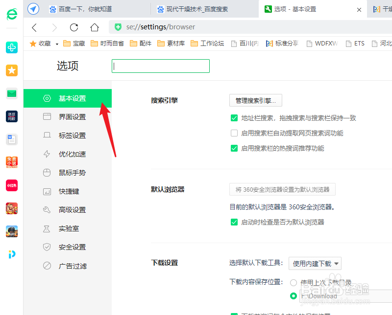
Task: Go to the home page icon
Action: (95, 27)
